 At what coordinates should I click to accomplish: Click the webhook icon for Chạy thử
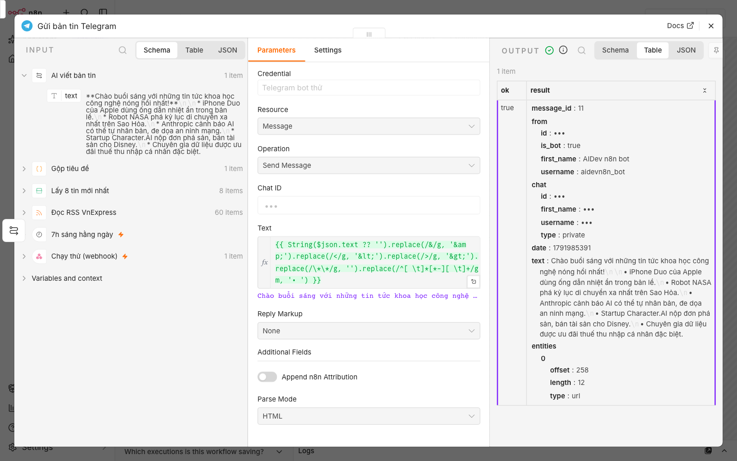pos(39,256)
